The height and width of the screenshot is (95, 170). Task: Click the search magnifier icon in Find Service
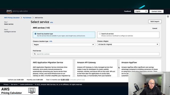(35, 54)
